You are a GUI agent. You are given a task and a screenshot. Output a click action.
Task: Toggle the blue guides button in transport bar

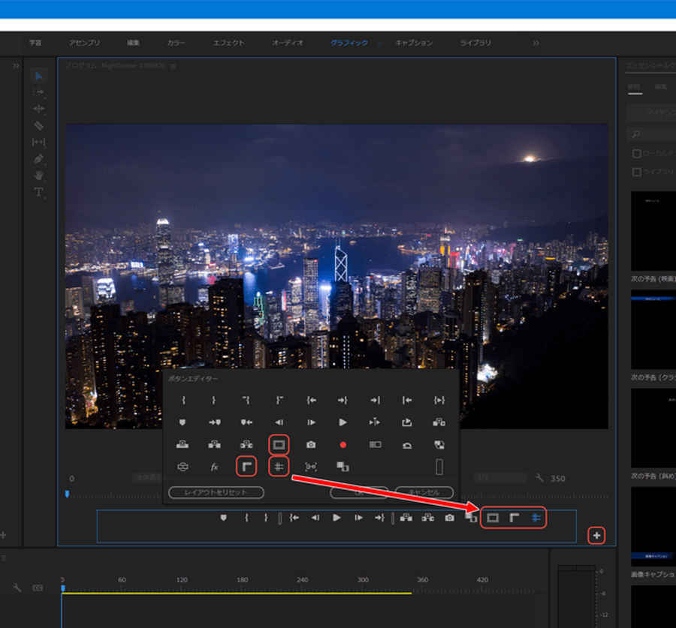coord(536,518)
